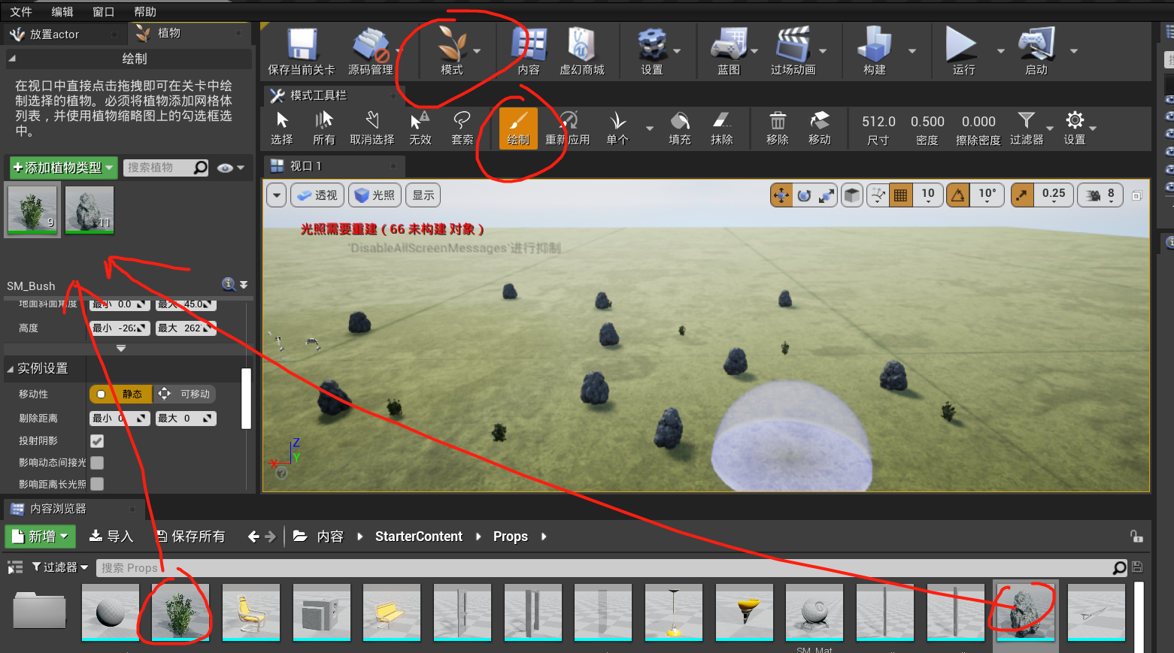Viewport: 1174px width, 653px height.
Task: Click 取消选择 deselect tool
Action: [x=372, y=128]
